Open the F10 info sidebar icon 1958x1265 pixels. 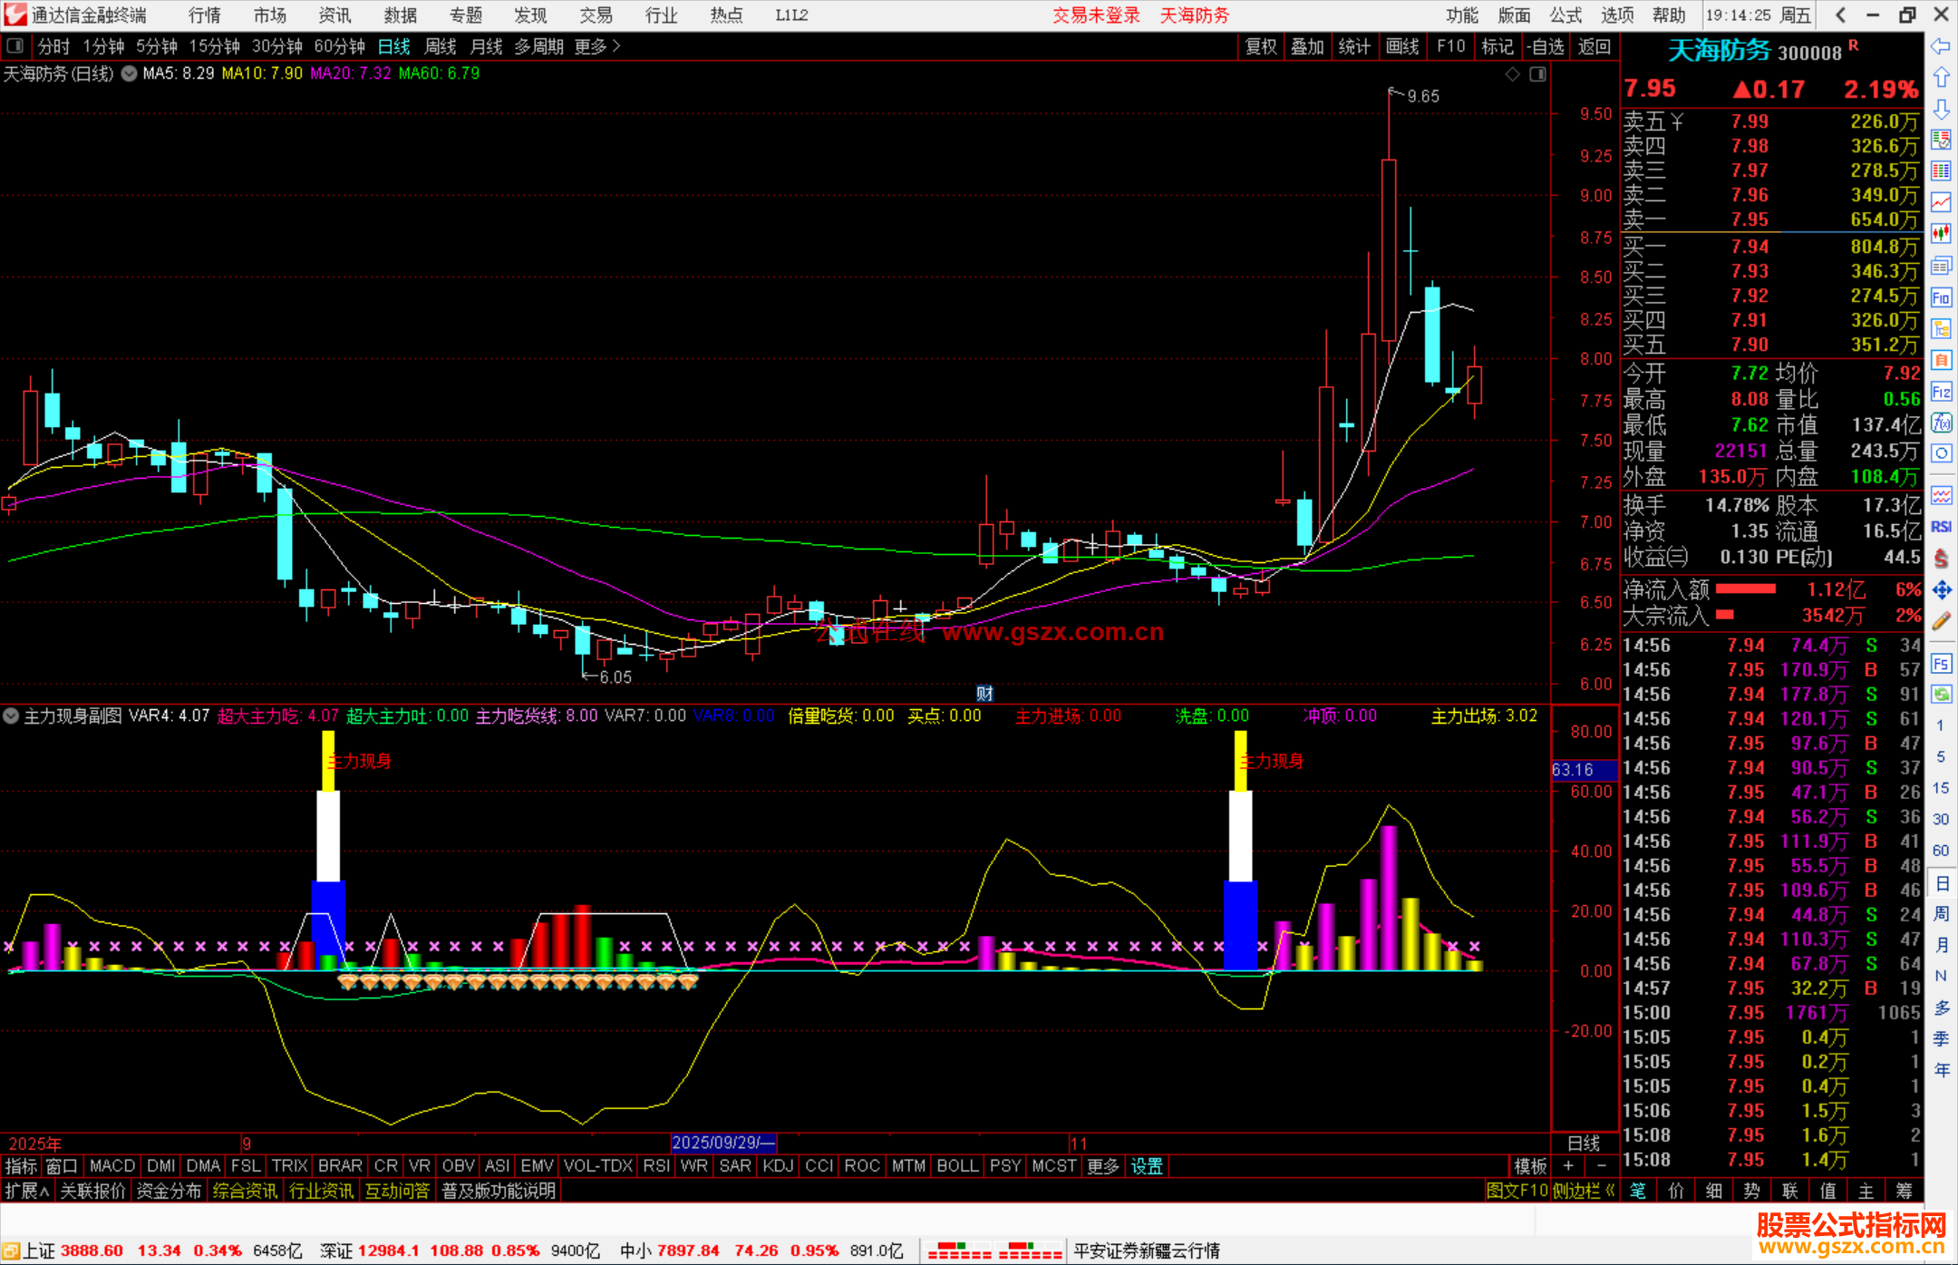tap(1941, 297)
